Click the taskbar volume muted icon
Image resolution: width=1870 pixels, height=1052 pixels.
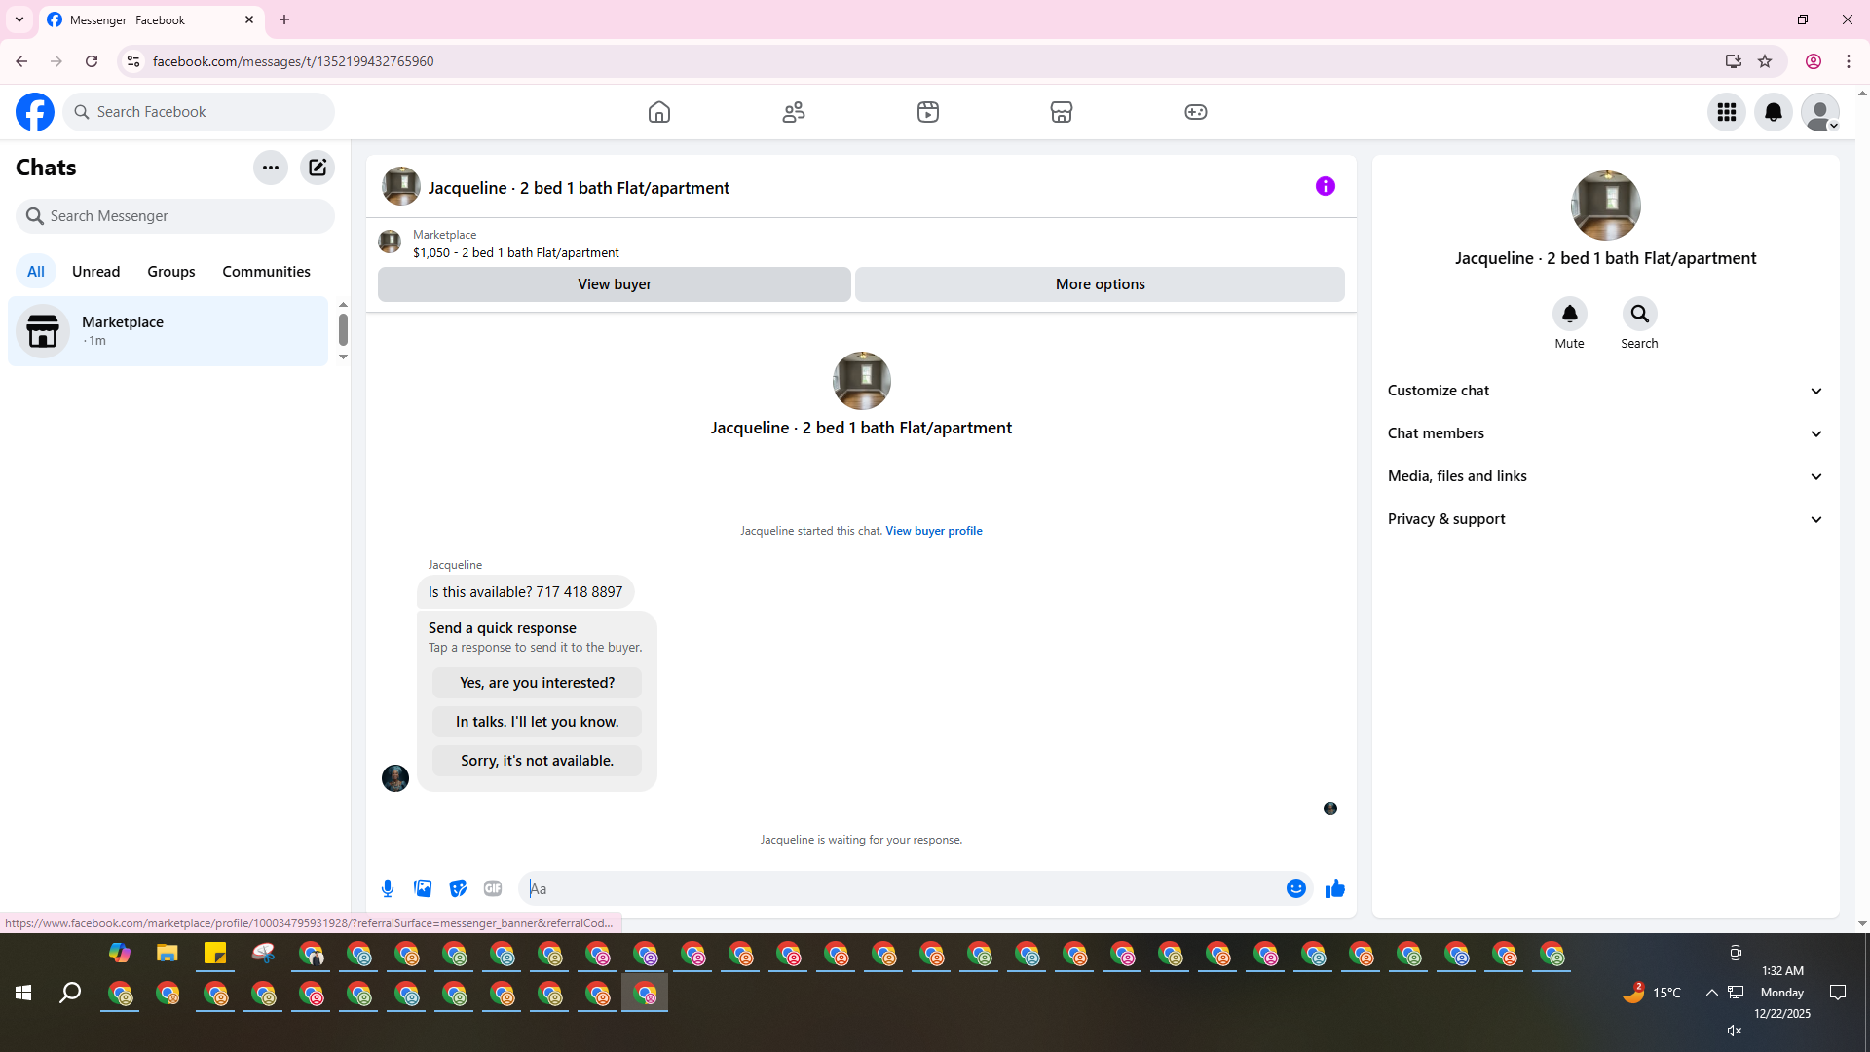(1735, 1031)
